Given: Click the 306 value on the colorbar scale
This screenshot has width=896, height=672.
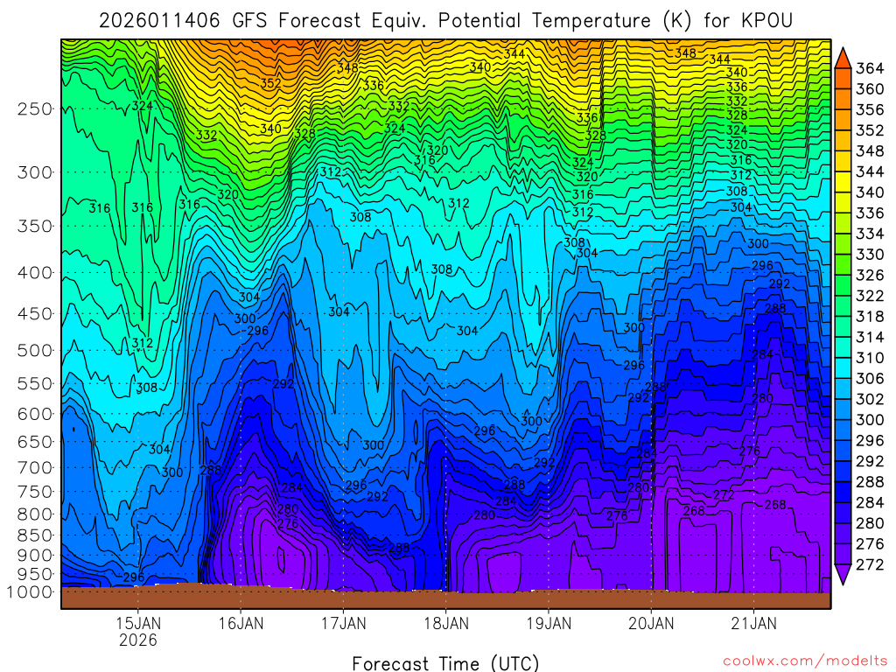Looking at the screenshot, I should point(870,379).
